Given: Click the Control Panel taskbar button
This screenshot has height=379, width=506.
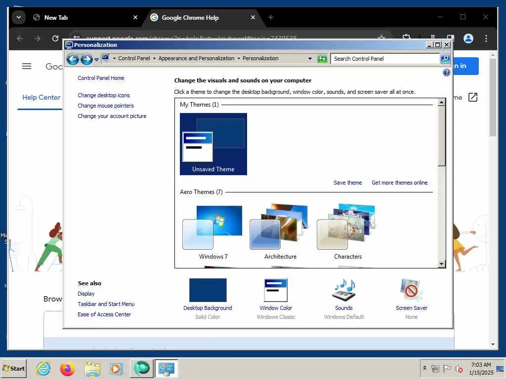Looking at the screenshot, I should coord(167,368).
